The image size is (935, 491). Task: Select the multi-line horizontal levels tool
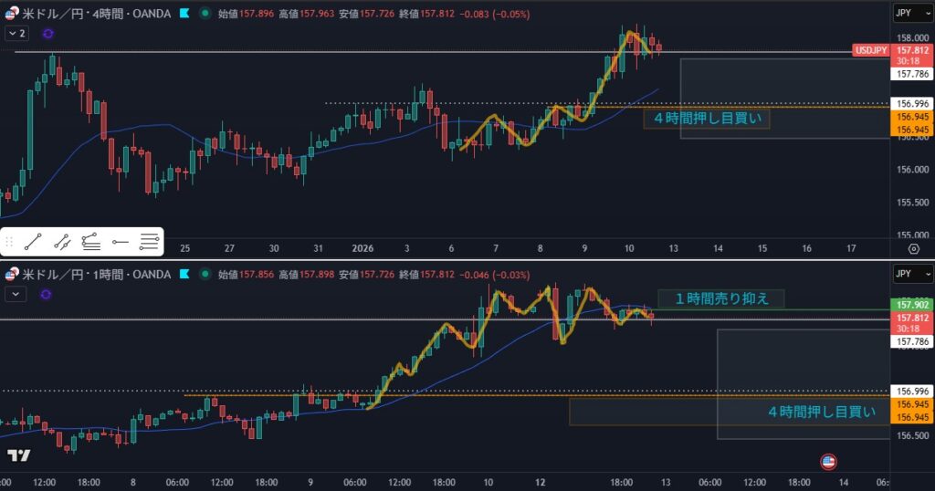click(x=149, y=242)
